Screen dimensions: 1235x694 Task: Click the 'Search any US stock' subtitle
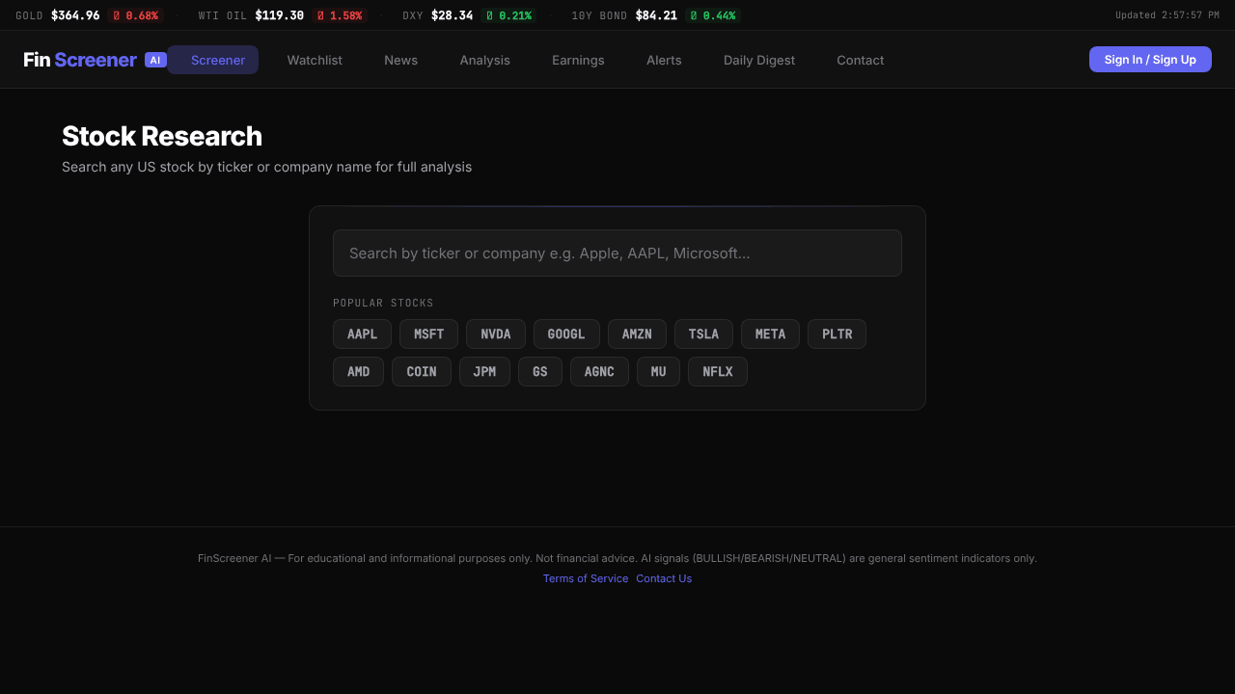(x=266, y=167)
